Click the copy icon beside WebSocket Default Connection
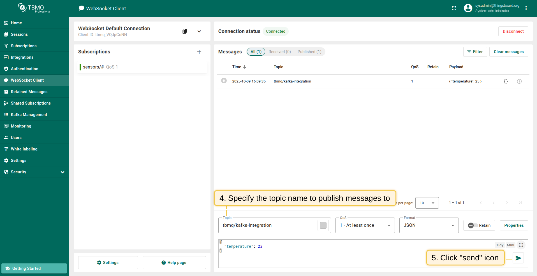Image resolution: width=537 pixels, height=276 pixels. (x=185, y=31)
